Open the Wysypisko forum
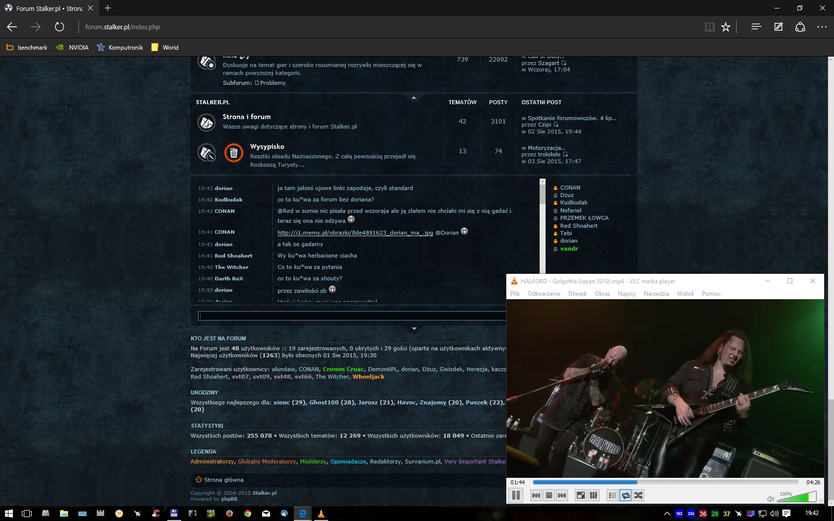The image size is (834, 521). pos(267,146)
